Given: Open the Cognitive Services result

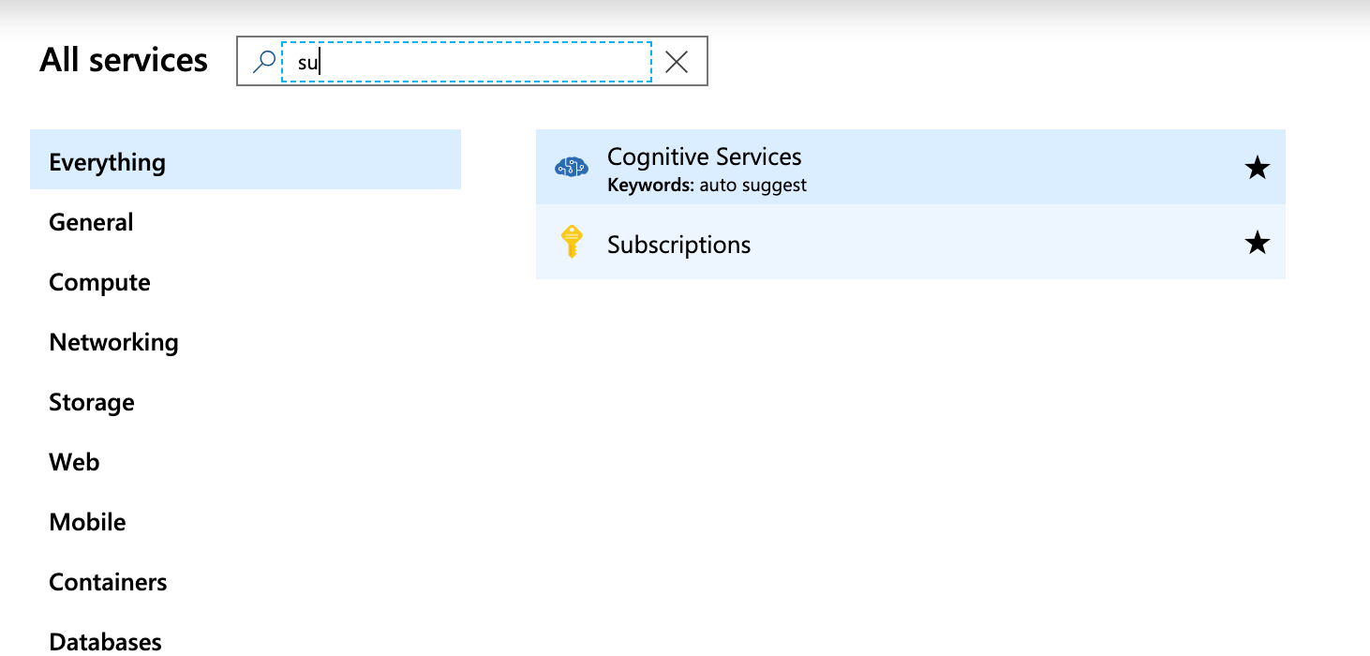Looking at the screenshot, I should (x=705, y=157).
